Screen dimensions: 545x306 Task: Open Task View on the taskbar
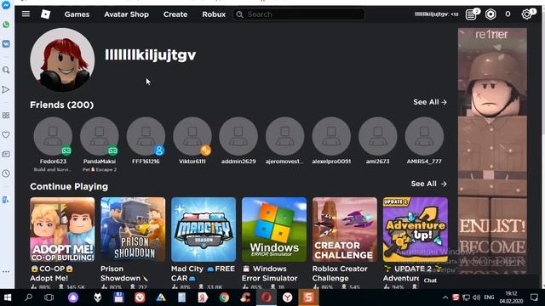point(49,297)
